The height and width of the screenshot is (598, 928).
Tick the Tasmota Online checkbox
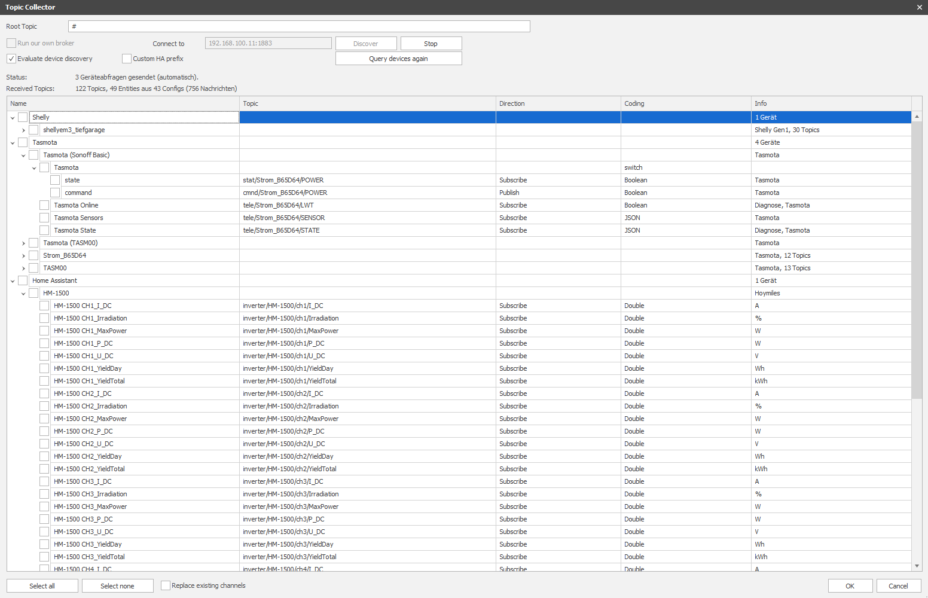[x=44, y=205]
